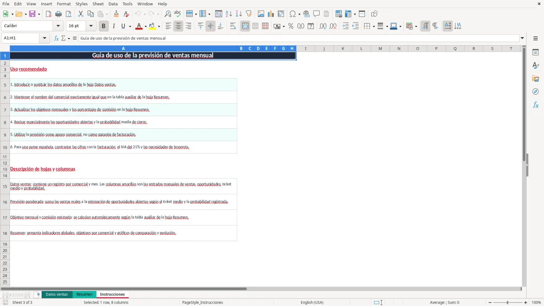Sort descending Z to A
544x306 pixels.
(239, 14)
